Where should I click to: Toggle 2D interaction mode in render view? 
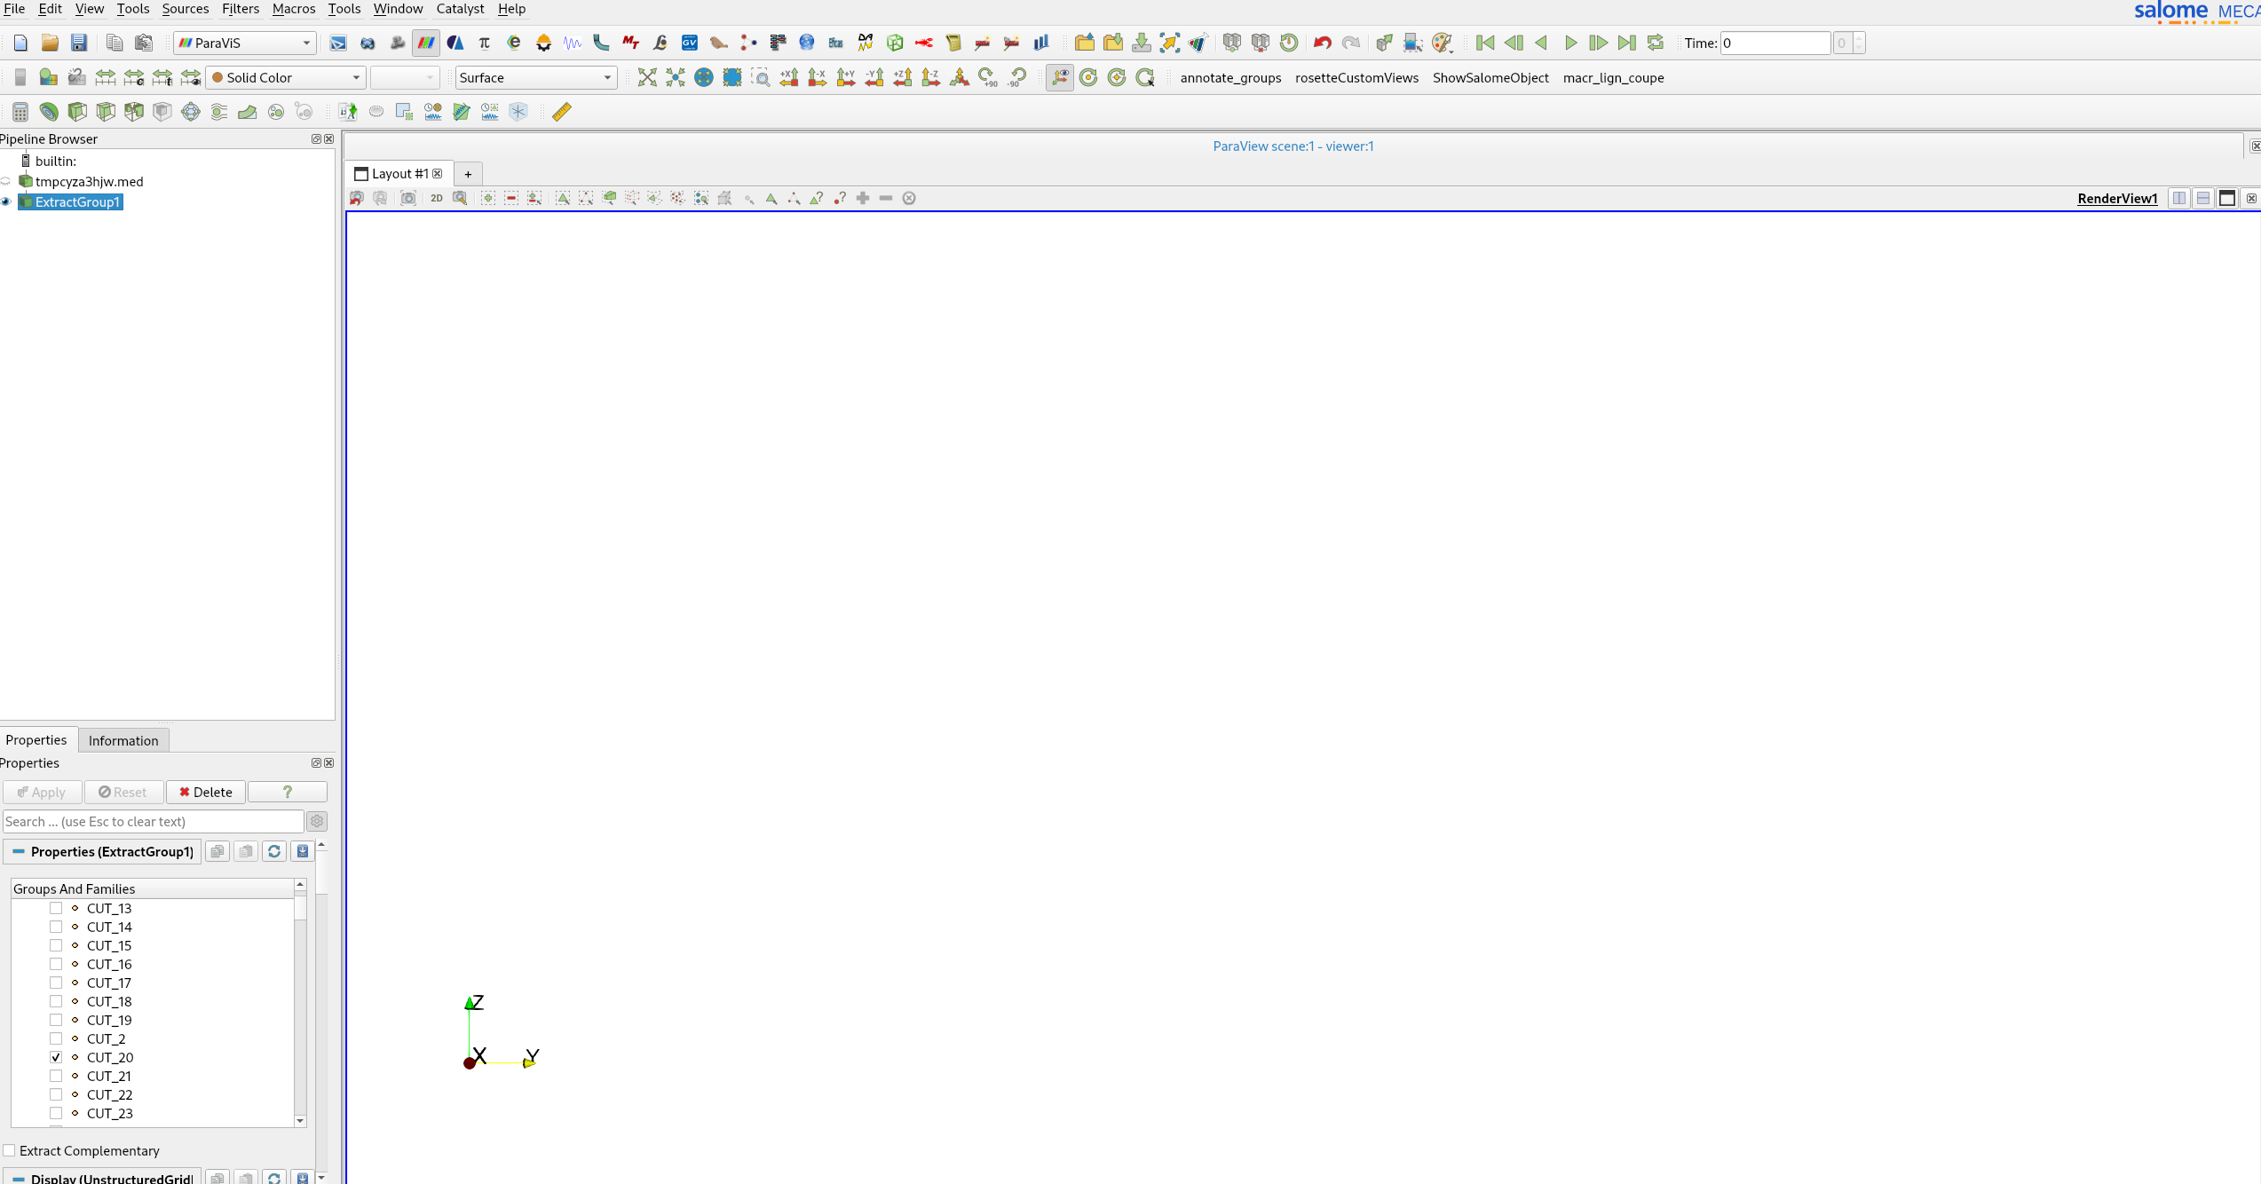click(x=437, y=198)
